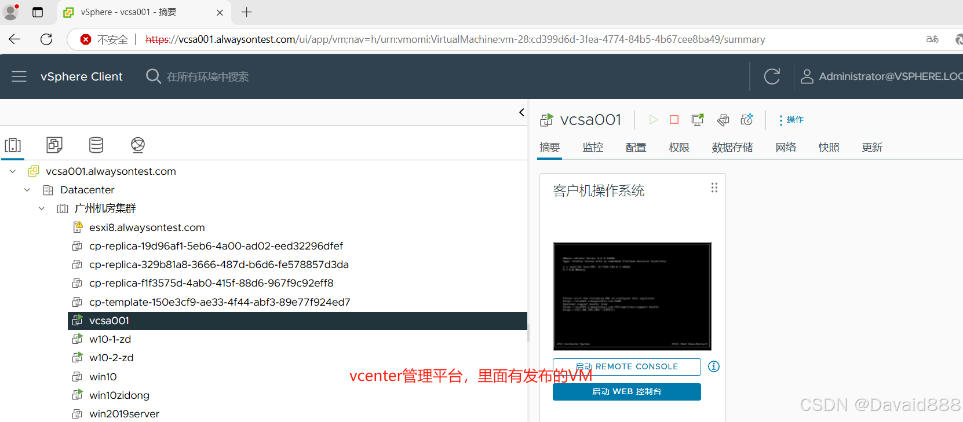Click 启动 REMOTE CONSOLE button
The image size is (963, 422).
627,366
